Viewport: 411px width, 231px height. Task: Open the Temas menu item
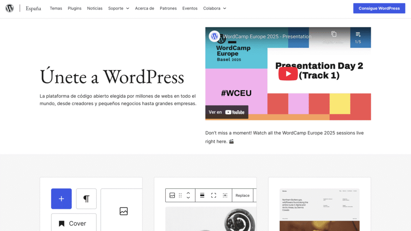click(x=56, y=8)
